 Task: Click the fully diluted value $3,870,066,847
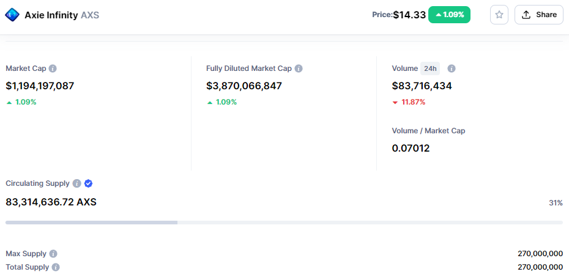click(x=244, y=86)
